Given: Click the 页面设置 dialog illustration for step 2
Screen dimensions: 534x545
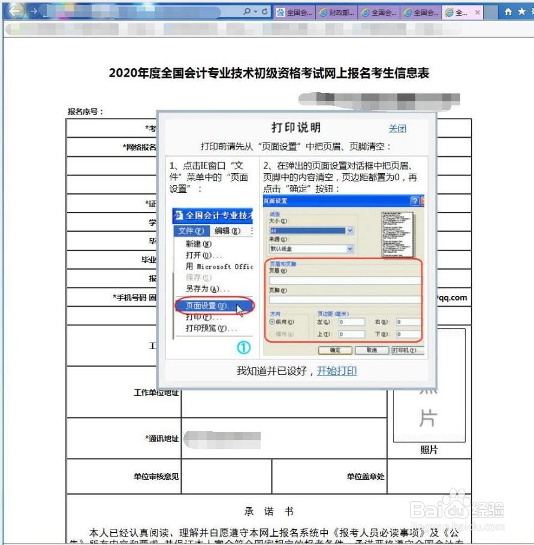Looking at the screenshot, I should coord(343,275).
